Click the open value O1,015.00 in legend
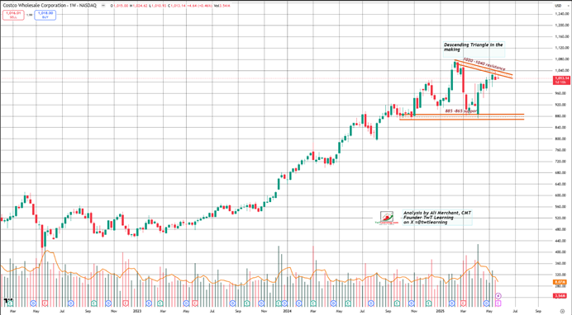572x315 pixels. point(120,6)
